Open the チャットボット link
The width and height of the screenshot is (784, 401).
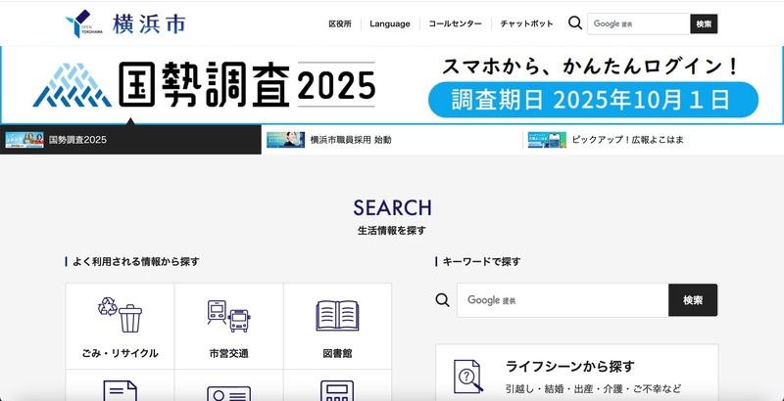click(526, 23)
